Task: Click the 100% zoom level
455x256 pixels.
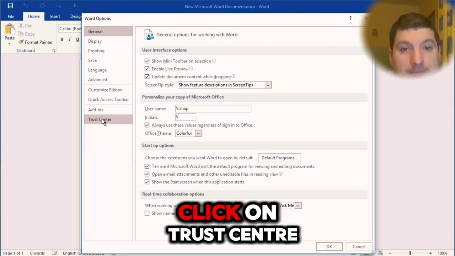Action: click(x=442, y=253)
